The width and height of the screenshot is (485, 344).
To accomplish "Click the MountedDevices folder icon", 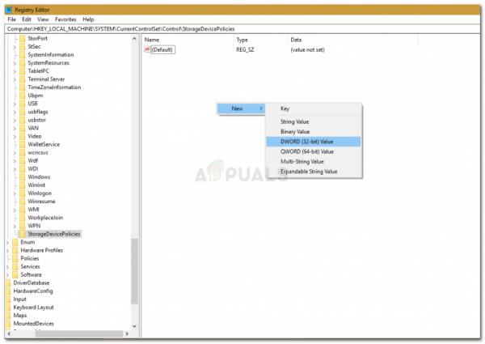I will pyautogui.click(x=8, y=323).
